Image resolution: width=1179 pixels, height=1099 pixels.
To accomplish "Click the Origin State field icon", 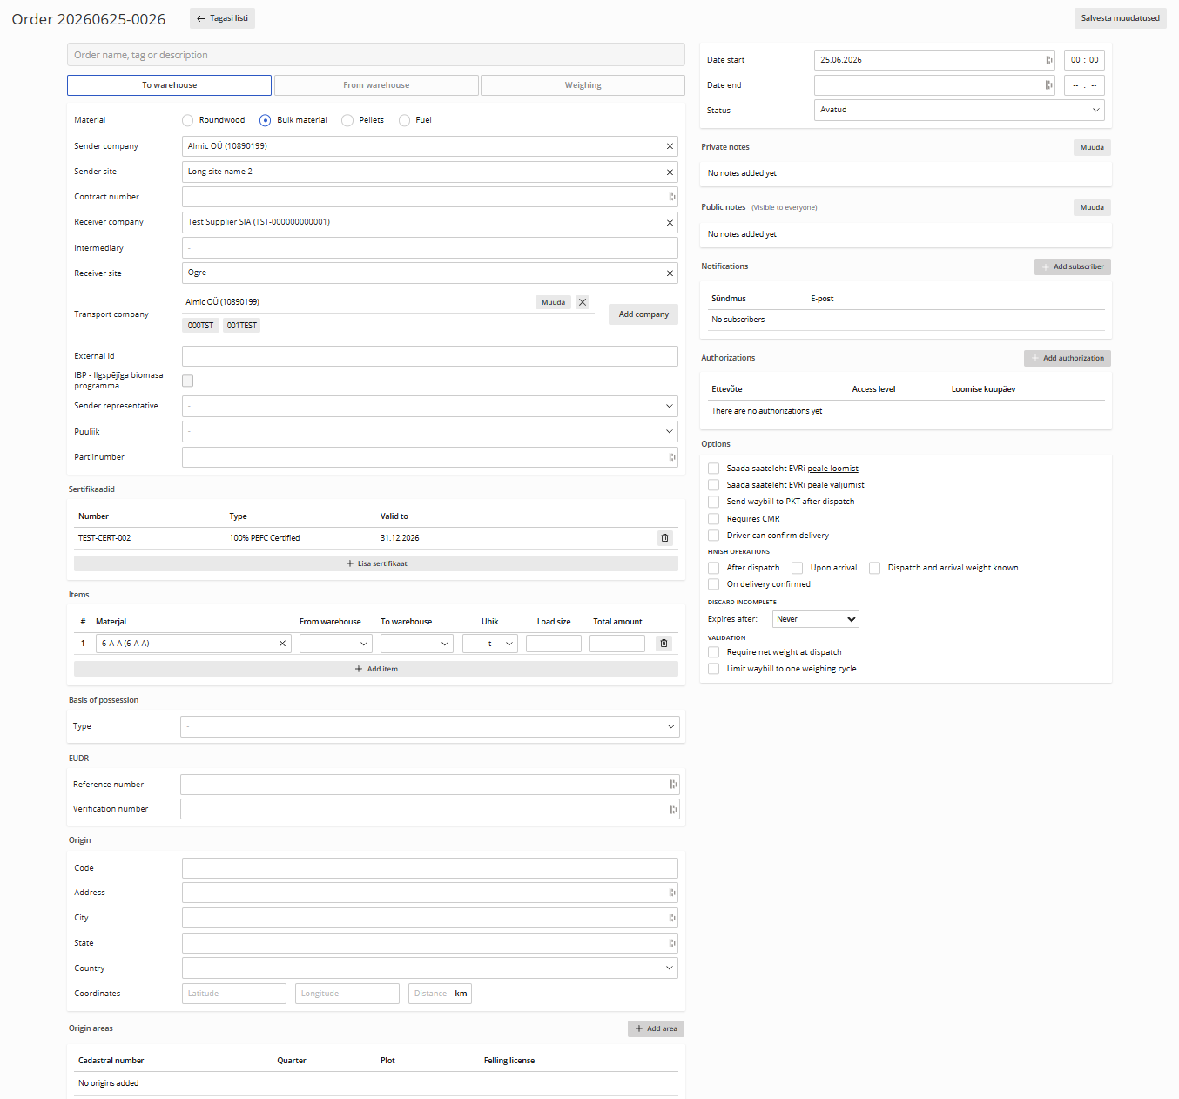I will coord(671,943).
